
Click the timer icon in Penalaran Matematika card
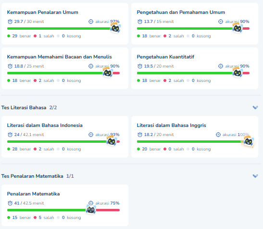[x=10, y=203]
